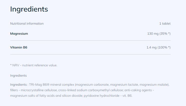Select the Vitamin B6 row label

pyautogui.click(x=19, y=47)
